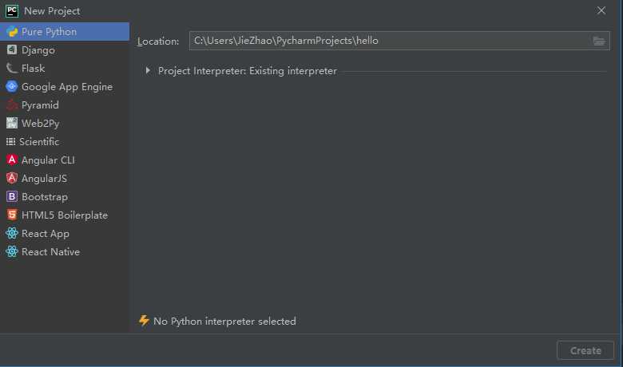Click the PyCharm logo in title bar
This screenshot has height=367, width=623.
(x=12, y=10)
